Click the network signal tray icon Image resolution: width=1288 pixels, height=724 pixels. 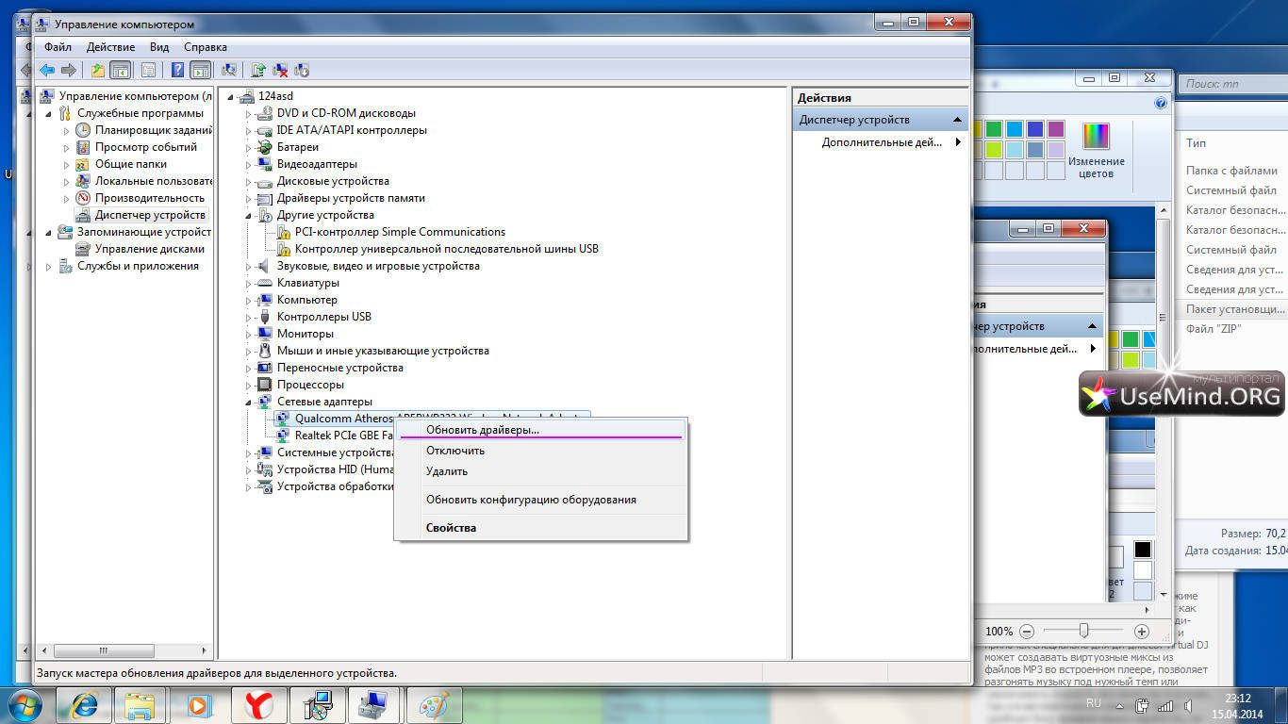(1165, 705)
